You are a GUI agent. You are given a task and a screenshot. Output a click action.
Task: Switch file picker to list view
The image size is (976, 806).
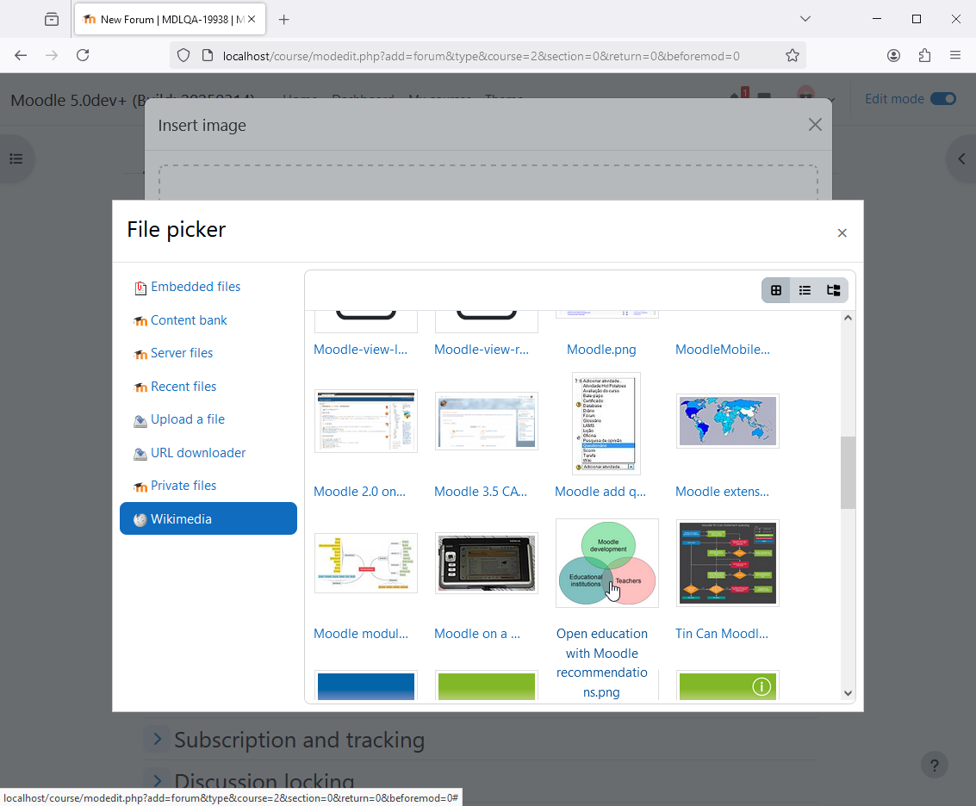(805, 290)
